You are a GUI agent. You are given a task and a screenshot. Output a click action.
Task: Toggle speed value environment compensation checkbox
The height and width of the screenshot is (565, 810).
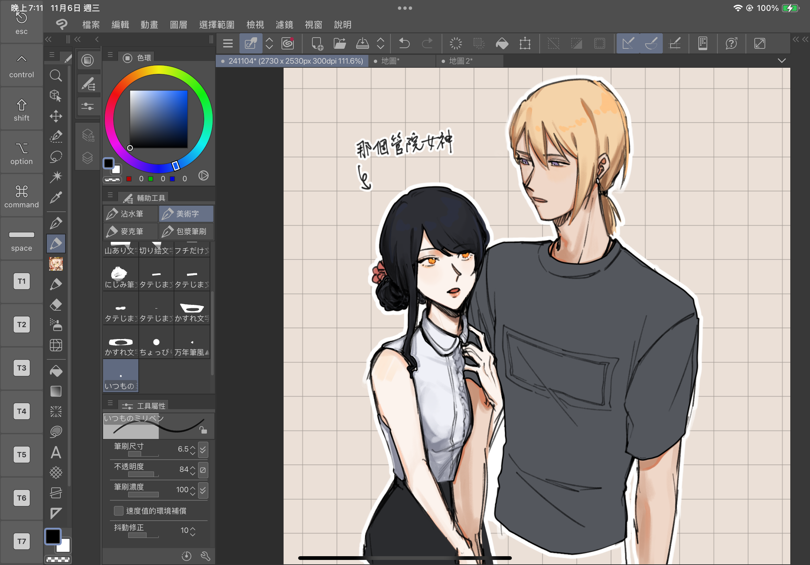pos(118,510)
